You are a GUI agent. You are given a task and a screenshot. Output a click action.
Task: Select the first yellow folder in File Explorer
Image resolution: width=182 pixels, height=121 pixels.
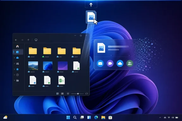point(33,51)
